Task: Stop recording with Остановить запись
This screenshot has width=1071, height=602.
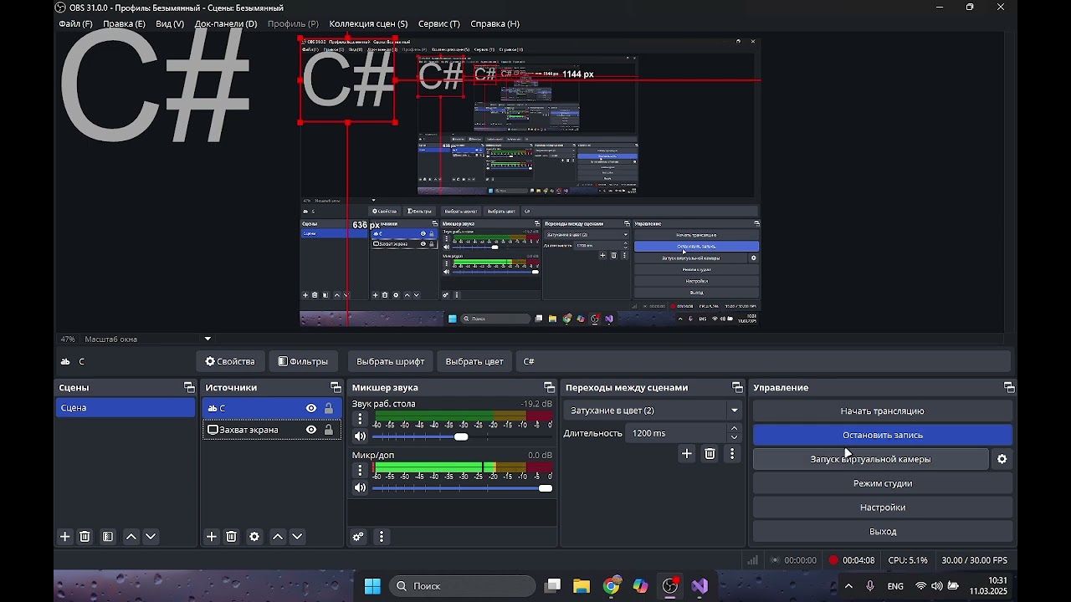Action: pyautogui.click(x=883, y=435)
